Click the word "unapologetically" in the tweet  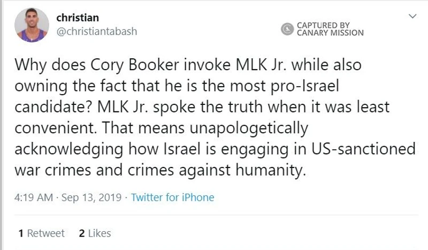coord(249,128)
